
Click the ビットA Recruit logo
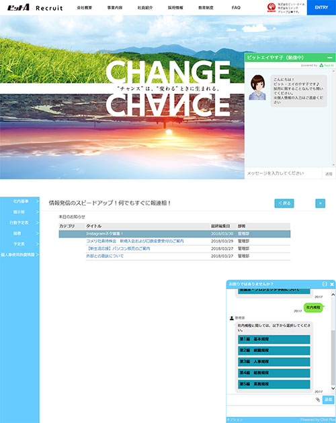point(35,7)
